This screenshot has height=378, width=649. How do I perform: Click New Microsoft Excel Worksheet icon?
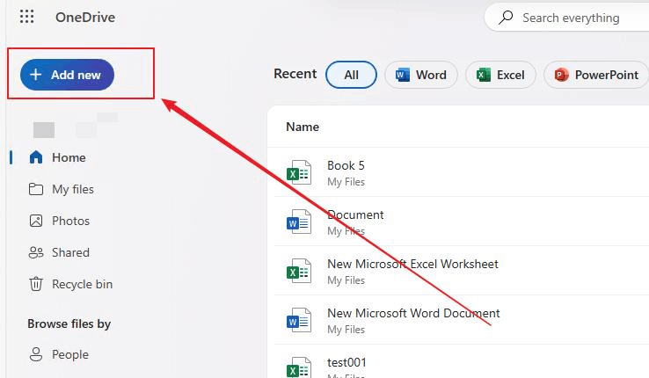pyautogui.click(x=299, y=271)
